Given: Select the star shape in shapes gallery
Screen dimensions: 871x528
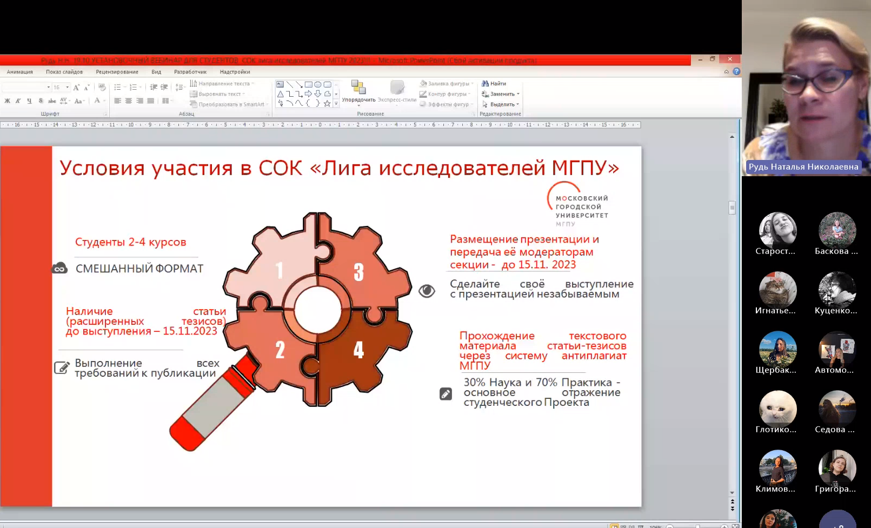Looking at the screenshot, I should (327, 103).
